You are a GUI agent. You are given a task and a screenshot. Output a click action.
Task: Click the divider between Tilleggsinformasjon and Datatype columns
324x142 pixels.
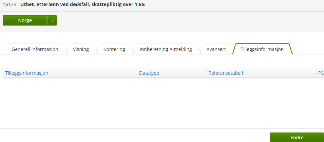point(137,73)
